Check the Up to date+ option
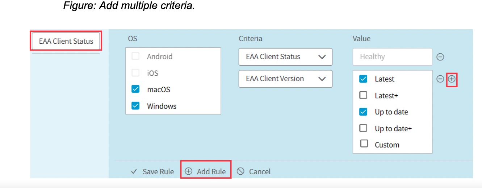The height and width of the screenshot is (188, 482). point(363,128)
